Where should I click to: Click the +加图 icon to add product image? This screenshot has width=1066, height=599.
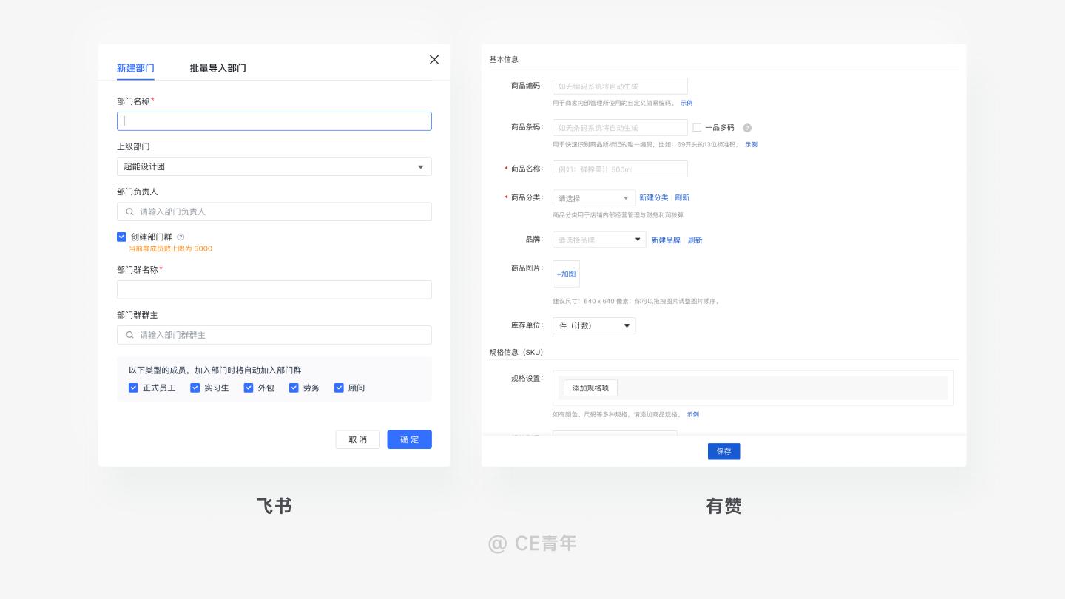click(x=566, y=274)
